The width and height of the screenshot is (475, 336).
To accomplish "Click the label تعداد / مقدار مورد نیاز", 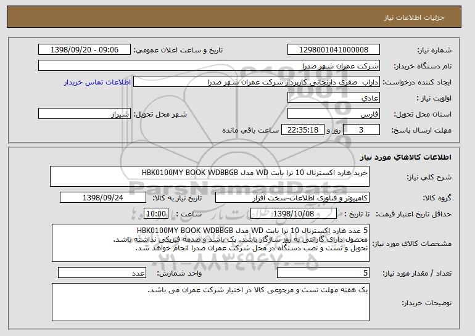I will point(417,273).
